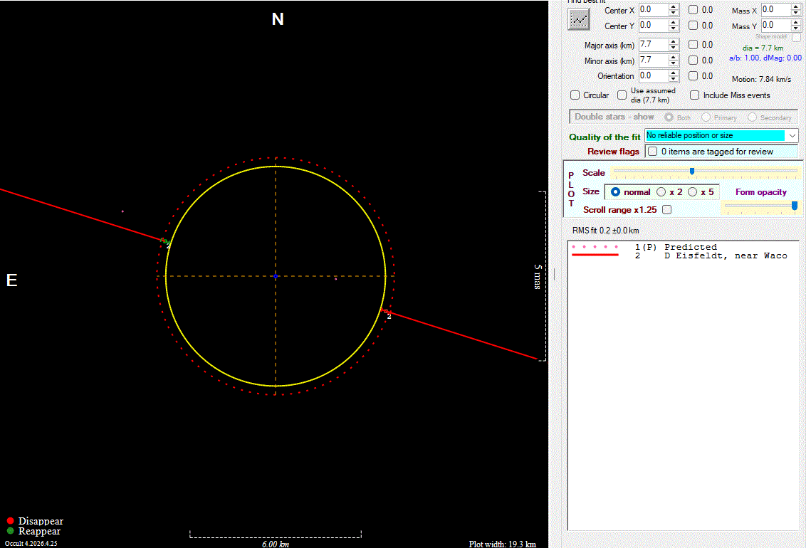Viewport: 806px width, 548px height.
Task: Toggle the Shape model checkbox
Action: click(x=796, y=38)
